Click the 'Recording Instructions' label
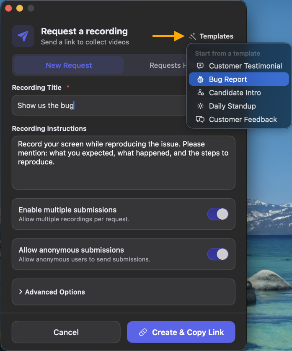 pos(49,128)
